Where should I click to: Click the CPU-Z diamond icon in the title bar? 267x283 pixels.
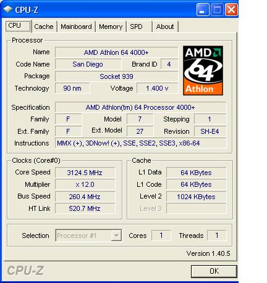[x=8, y=9]
